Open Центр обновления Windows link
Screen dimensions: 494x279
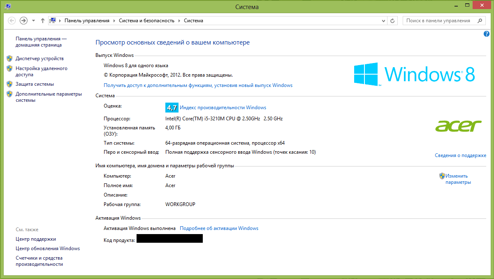[48, 249]
